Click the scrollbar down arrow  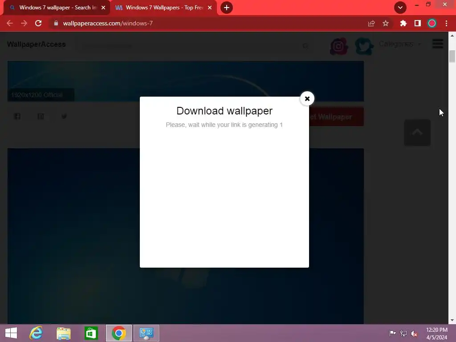[452, 321]
